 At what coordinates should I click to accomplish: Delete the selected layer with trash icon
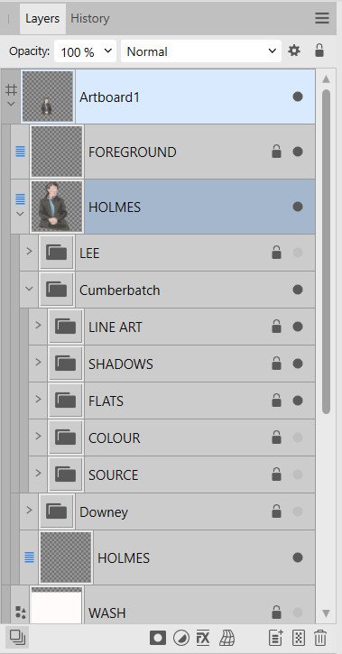click(320, 638)
